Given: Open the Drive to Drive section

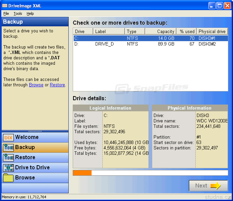Looking at the screenshot, I should click(32, 167).
